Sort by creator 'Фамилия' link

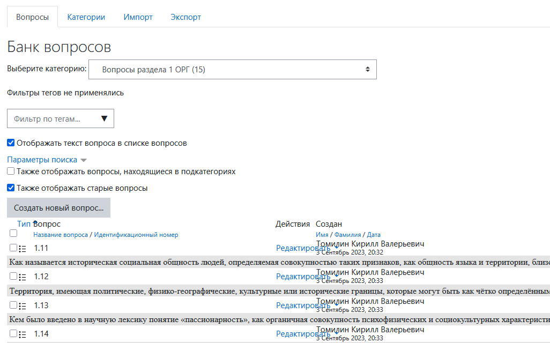point(347,235)
